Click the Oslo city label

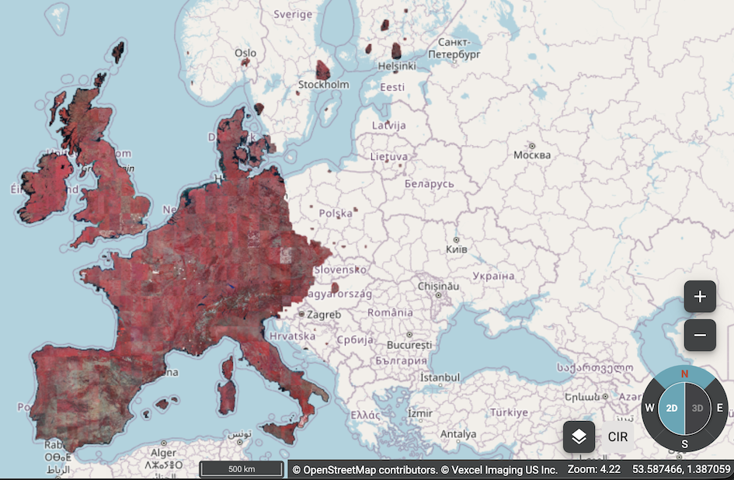coord(245,53)
